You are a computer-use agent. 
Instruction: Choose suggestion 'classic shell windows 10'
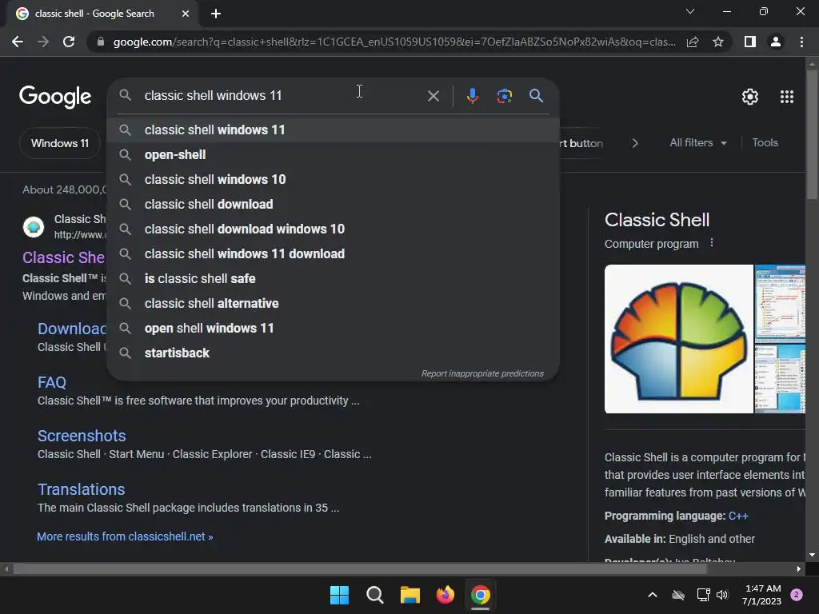(x=334, y=180)
